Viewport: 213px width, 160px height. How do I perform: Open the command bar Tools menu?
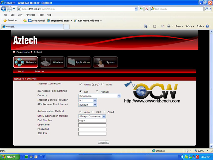(x=200, y=26)
